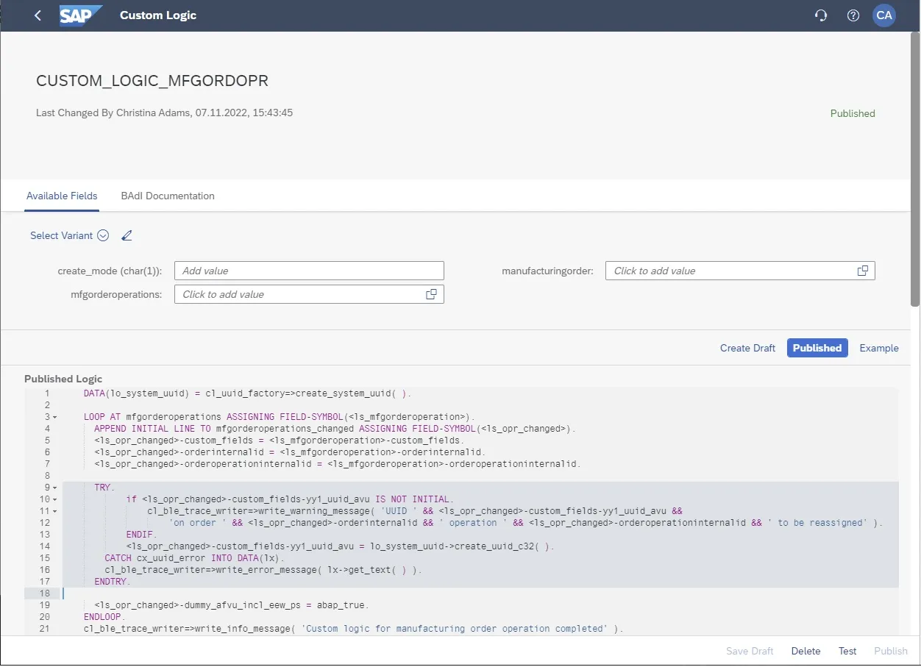
Task: Click the Delete button in the footer
Action: tap(806, 651)
